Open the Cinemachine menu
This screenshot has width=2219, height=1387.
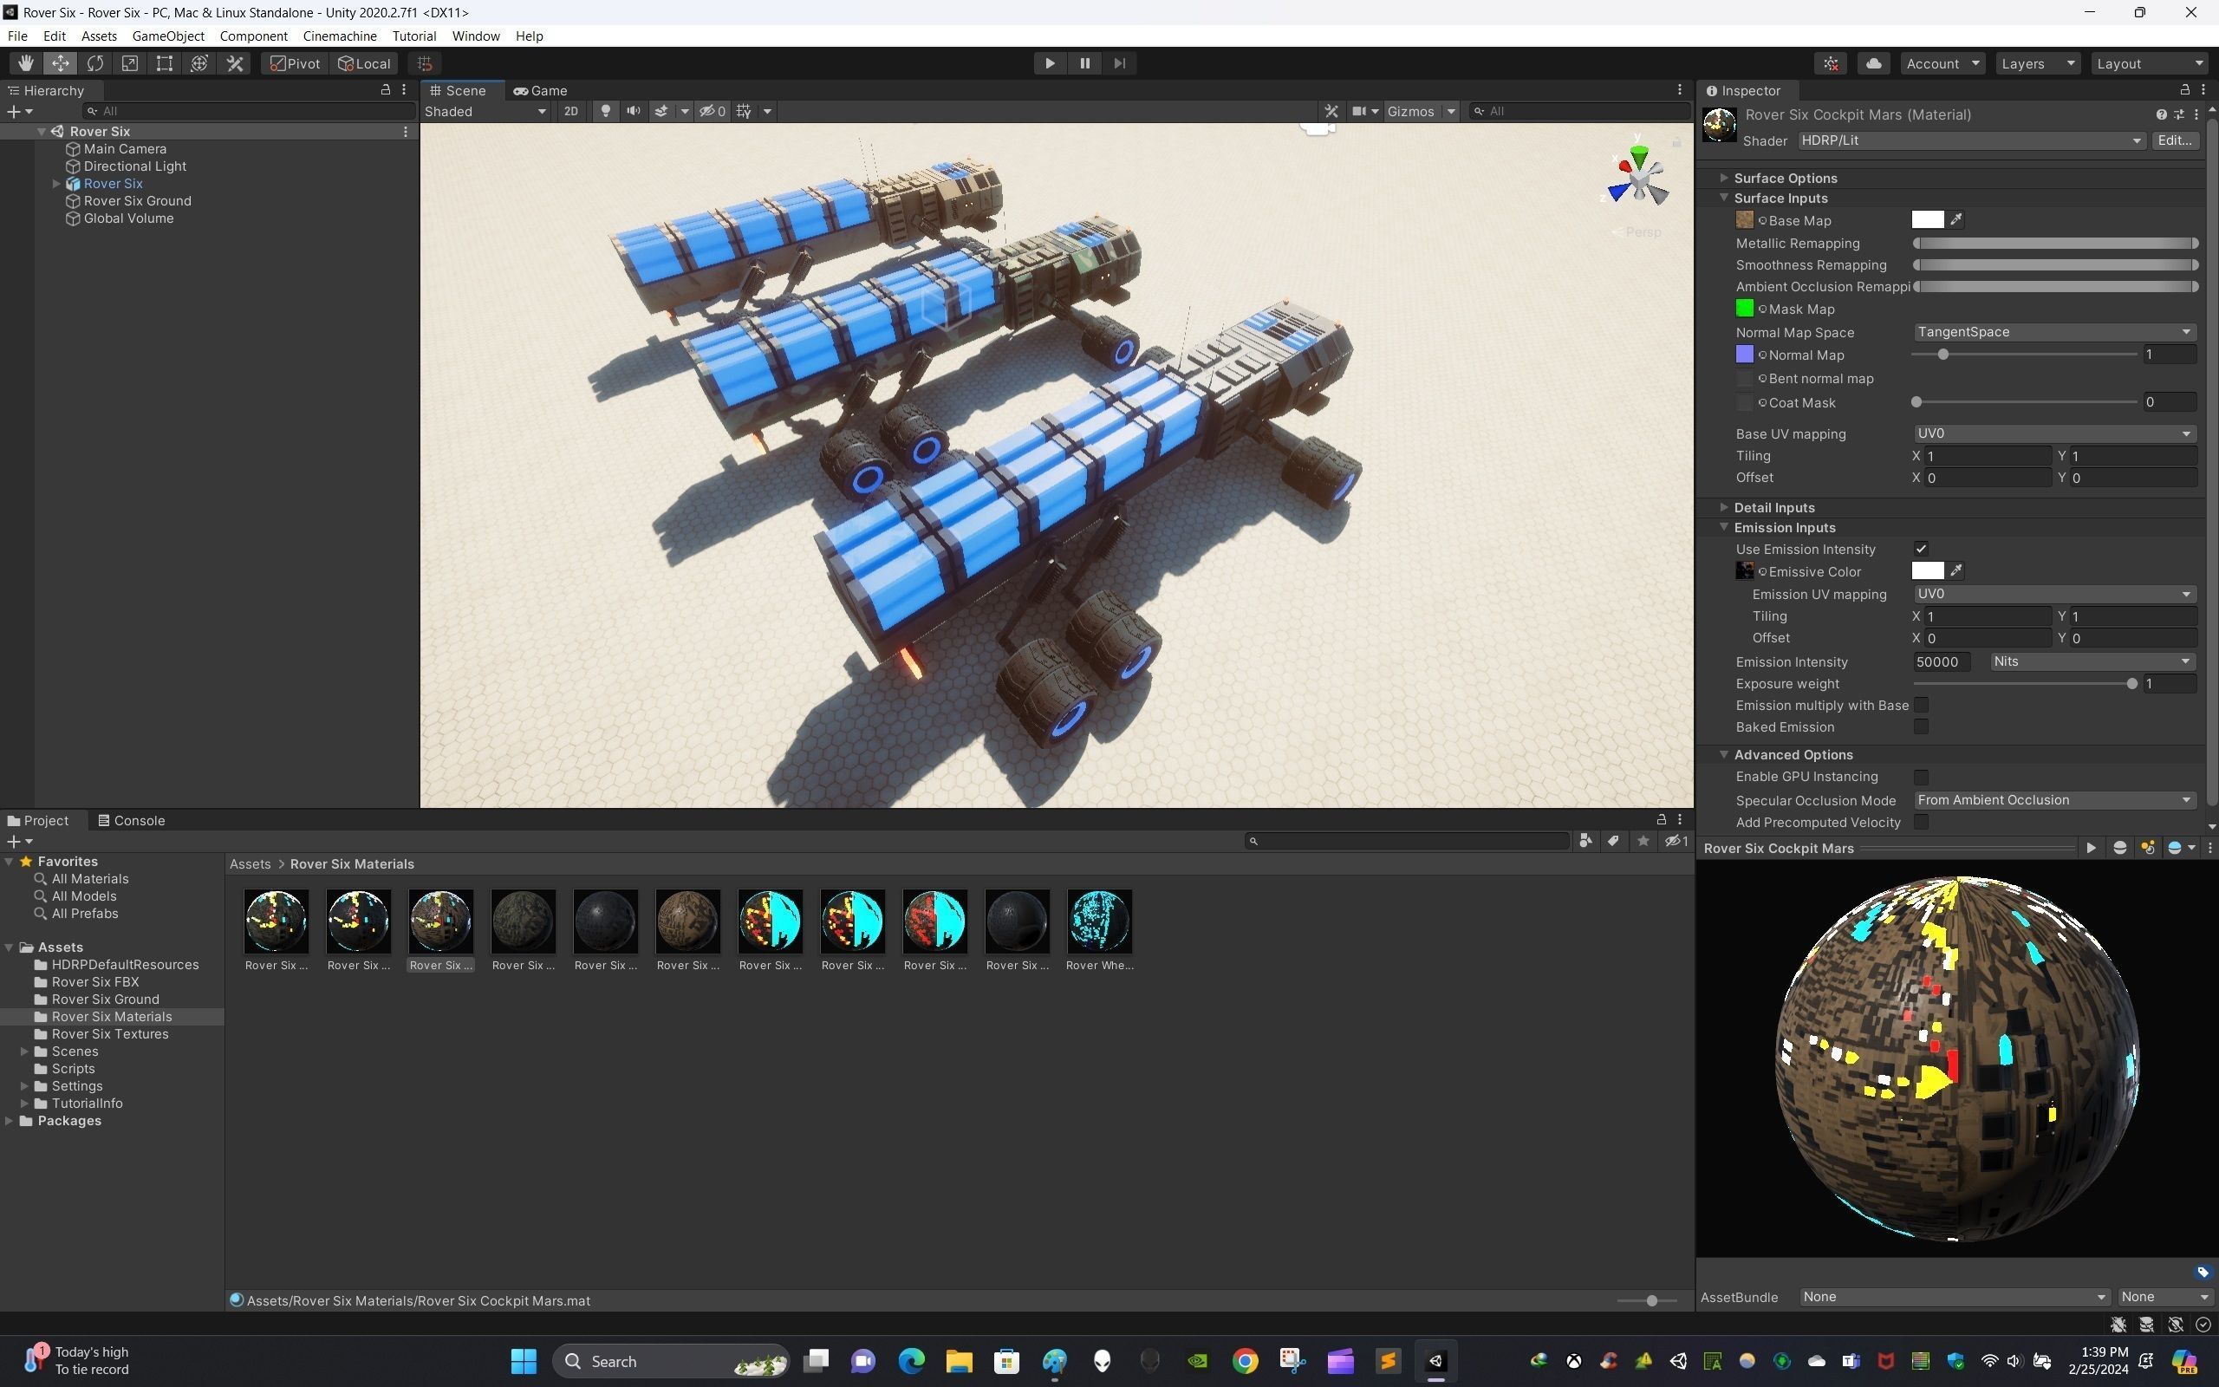point(339,36)
